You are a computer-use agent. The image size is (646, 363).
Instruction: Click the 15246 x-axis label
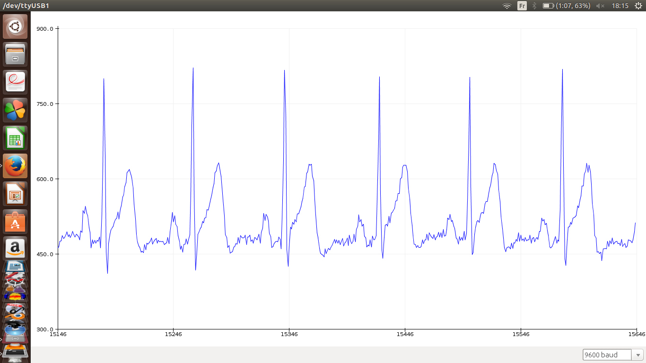click(173, 334)
